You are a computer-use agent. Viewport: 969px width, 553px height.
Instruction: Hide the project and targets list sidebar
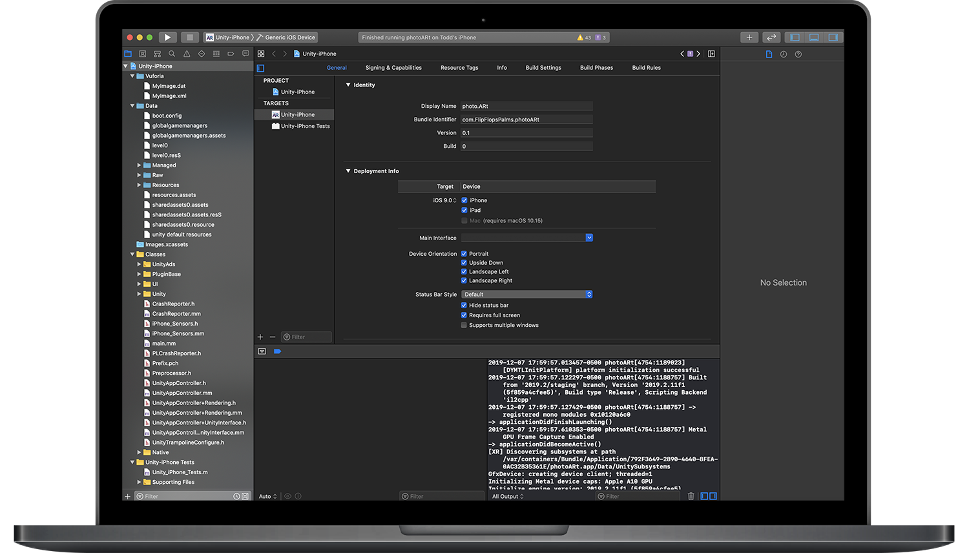pyautogui.click(x=260, y=68)
